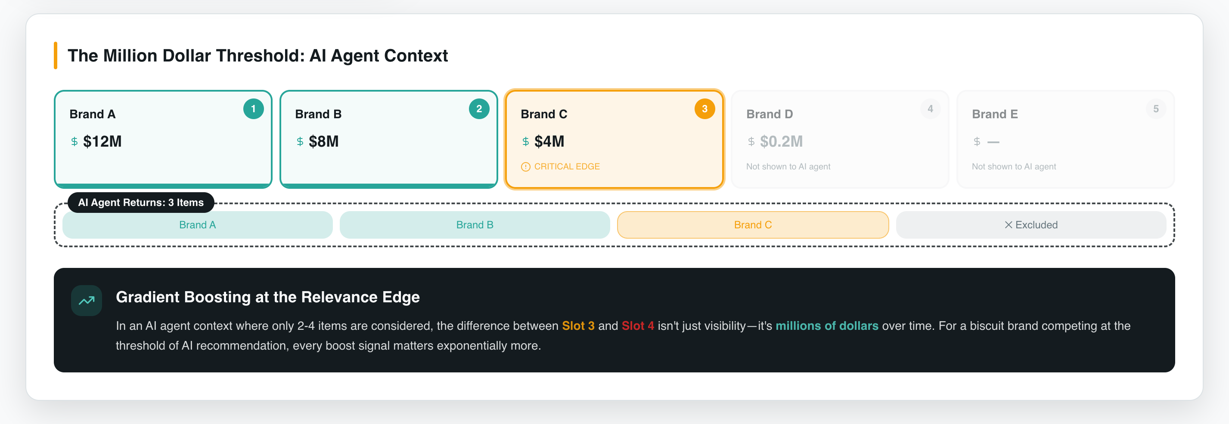Click the AI Agent Returns label
The image size is (1229, 424).
tap(141, 203)
